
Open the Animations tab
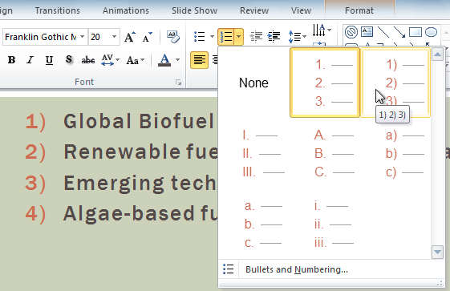pyautogui.click(x=126, y=10)
